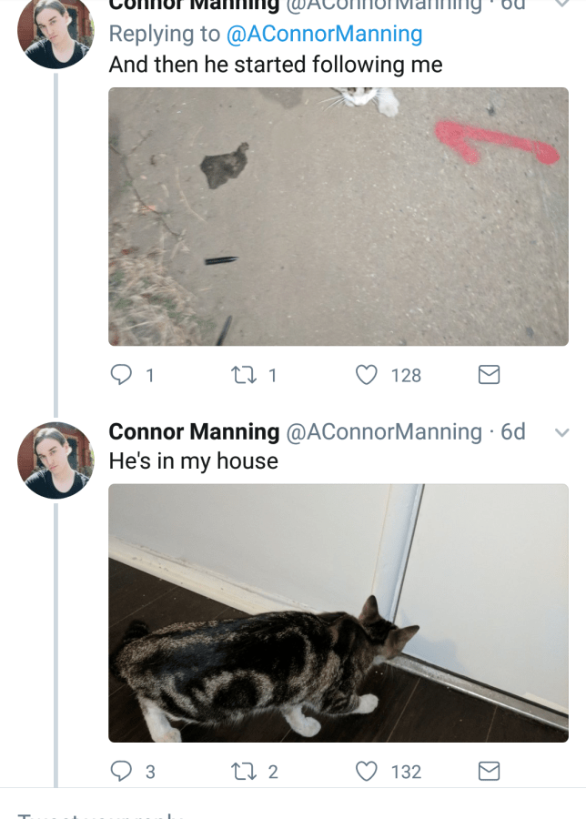Click the 6d timestamp on "He's in my house"

[513, 431]
